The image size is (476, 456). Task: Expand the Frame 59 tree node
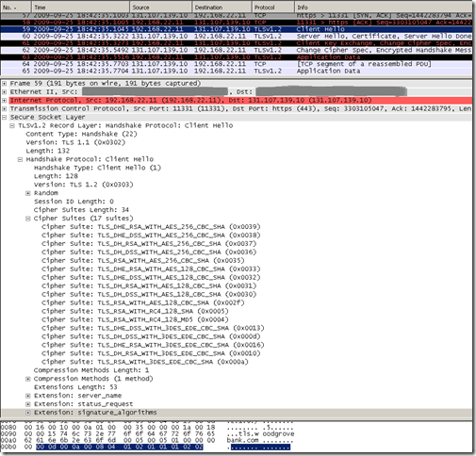click(x=5, y=84)
